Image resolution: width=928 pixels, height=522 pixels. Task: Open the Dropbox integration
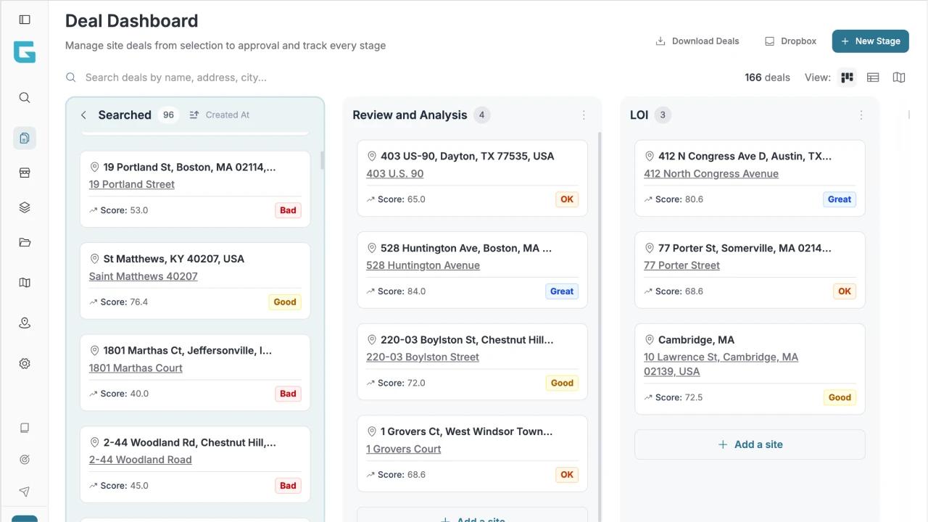pos(790,41)
